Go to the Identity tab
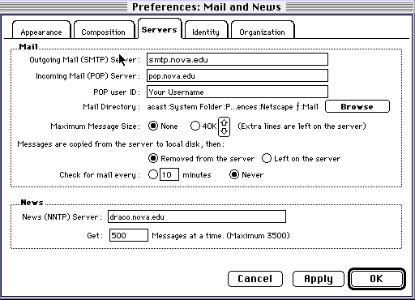This screenshot has height=300, width=415. [x=206, y=30]
